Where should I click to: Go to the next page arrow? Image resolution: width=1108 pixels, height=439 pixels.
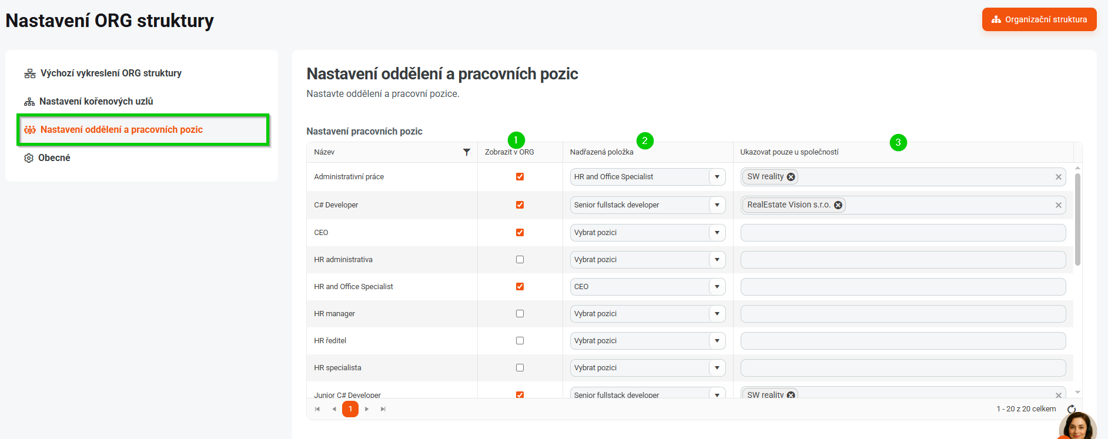tap(367, 409)
